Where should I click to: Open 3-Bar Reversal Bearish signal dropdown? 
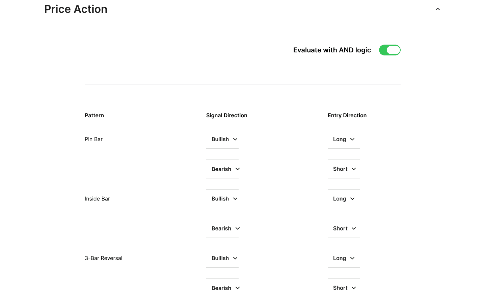pyautogui.click(x=225, y=288)
